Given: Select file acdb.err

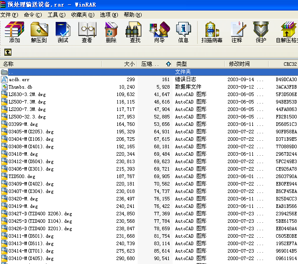Looking at the screenshot, I should (19, 79).
